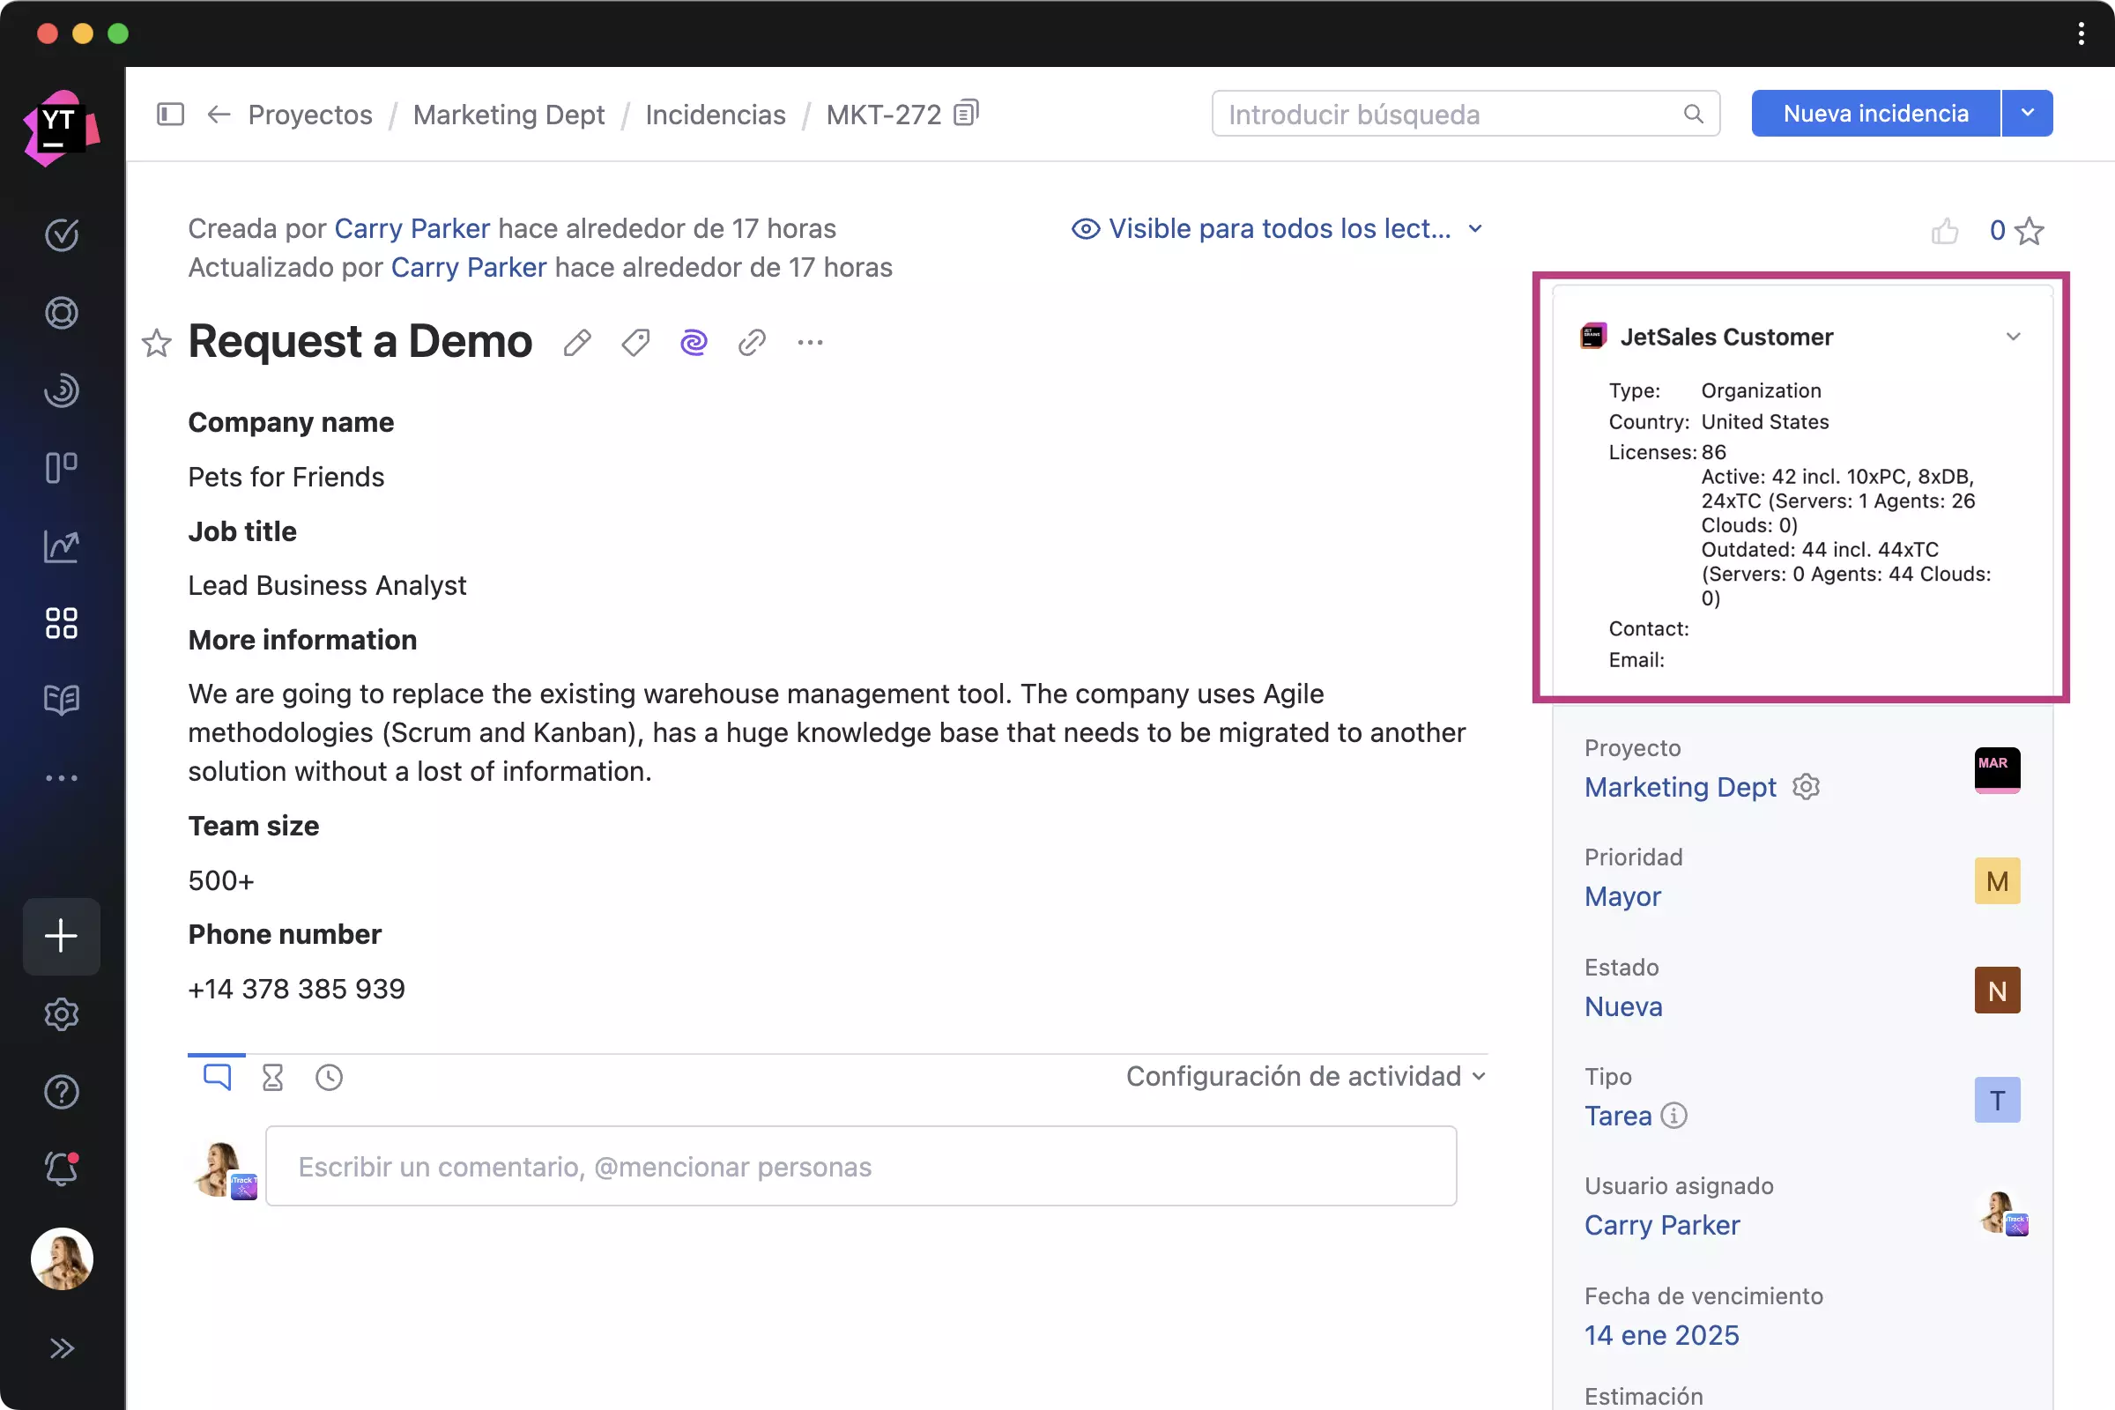Screen dimensions: 2115x1410
Task: Open Reports chart icon in sidebar
Action: click(61, 545)
